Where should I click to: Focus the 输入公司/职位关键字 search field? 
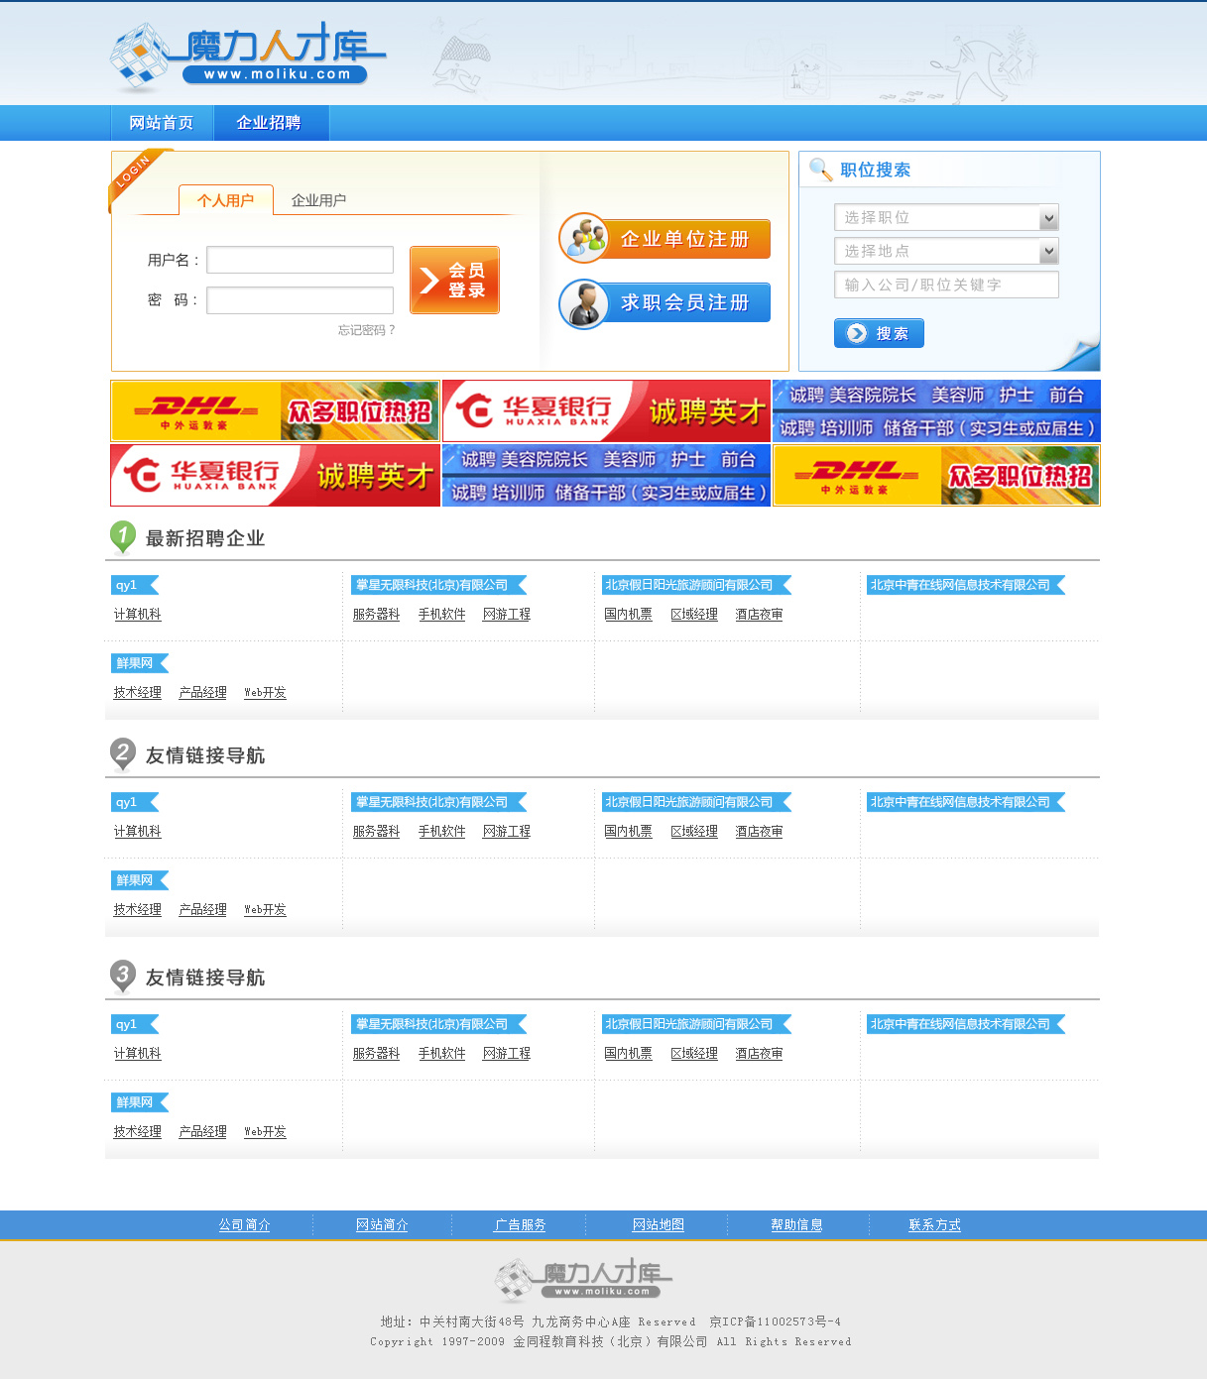[946, 285]
